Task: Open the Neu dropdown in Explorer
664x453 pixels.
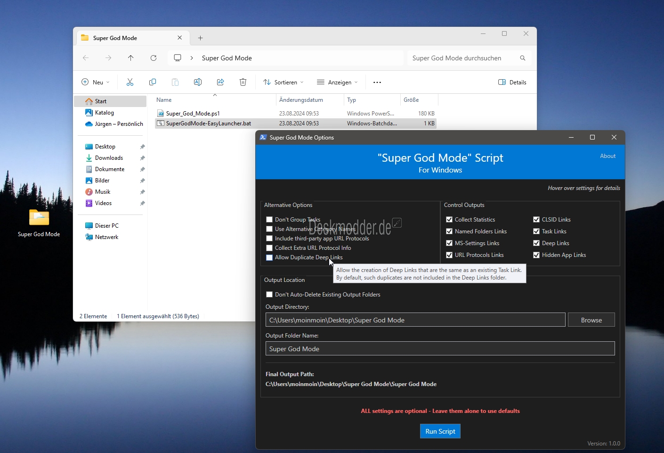Action: pyautogui.click(x=96, y=82)
